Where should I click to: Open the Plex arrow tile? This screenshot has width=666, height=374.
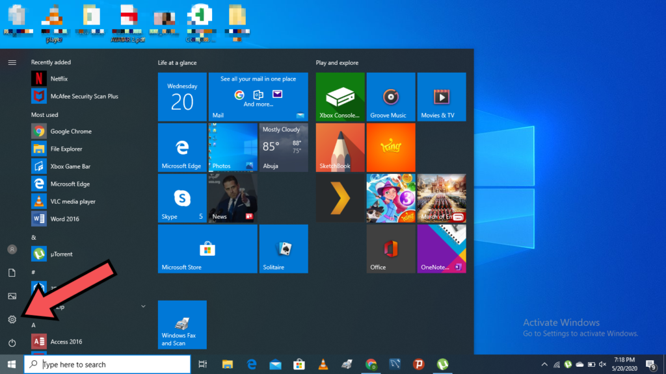340,198
